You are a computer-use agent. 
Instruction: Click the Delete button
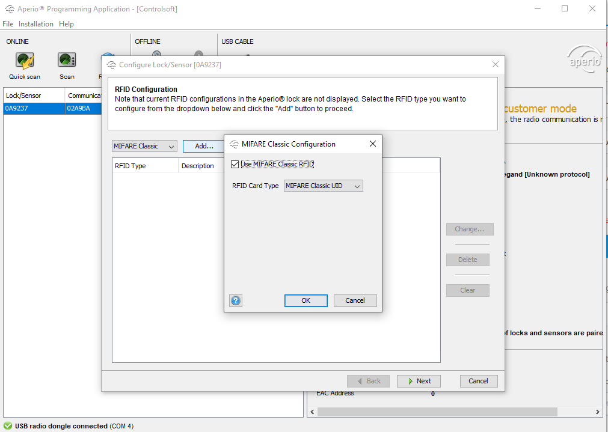(468, 260)
